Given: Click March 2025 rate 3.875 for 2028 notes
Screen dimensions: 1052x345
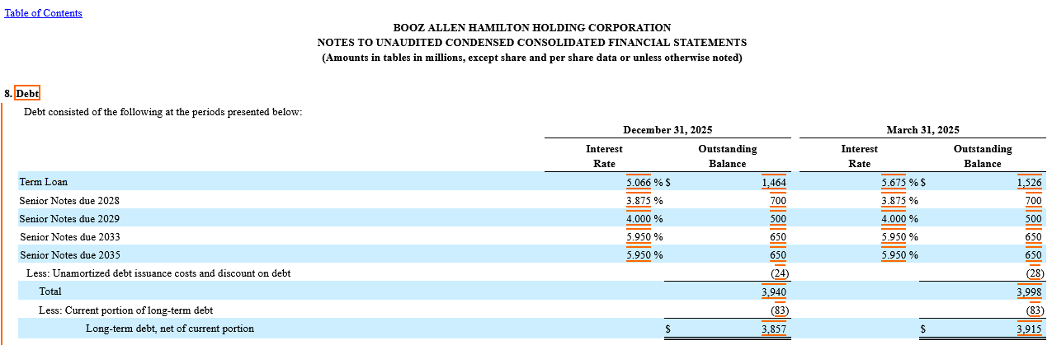Looking at the screenshot, I should coord(894,200).
